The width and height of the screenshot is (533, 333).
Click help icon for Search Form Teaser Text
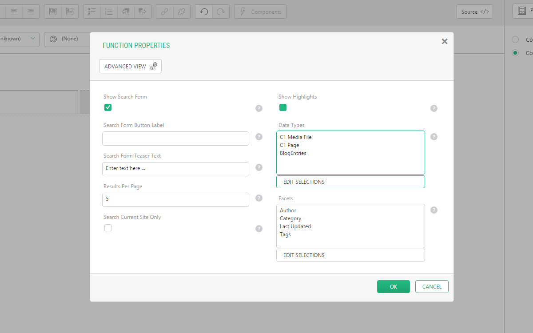tap(259, 167)
